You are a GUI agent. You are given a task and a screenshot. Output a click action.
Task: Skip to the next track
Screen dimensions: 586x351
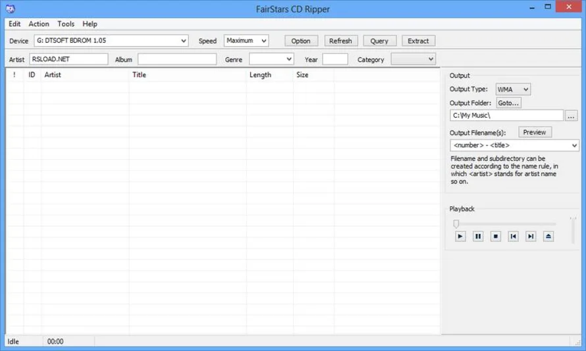pyautogui.click(x=531, y=237)
